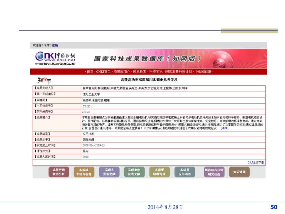Click the username SJTU in the welcome bar

(x=48, y=45)
